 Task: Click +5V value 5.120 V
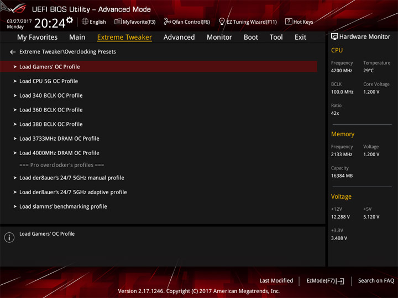pos(371,217)
